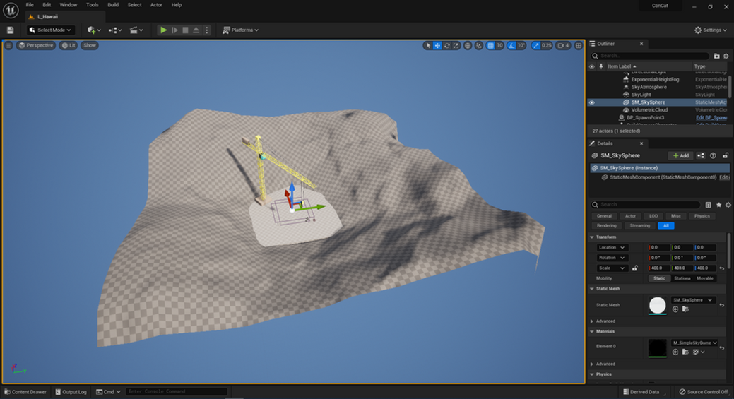734x399 pixels.
Task: Create a new folder in the Outliner
Action: point(716,56)
